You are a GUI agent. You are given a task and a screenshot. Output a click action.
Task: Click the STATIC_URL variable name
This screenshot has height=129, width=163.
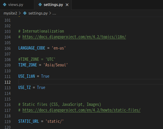[x=29, y=121]
